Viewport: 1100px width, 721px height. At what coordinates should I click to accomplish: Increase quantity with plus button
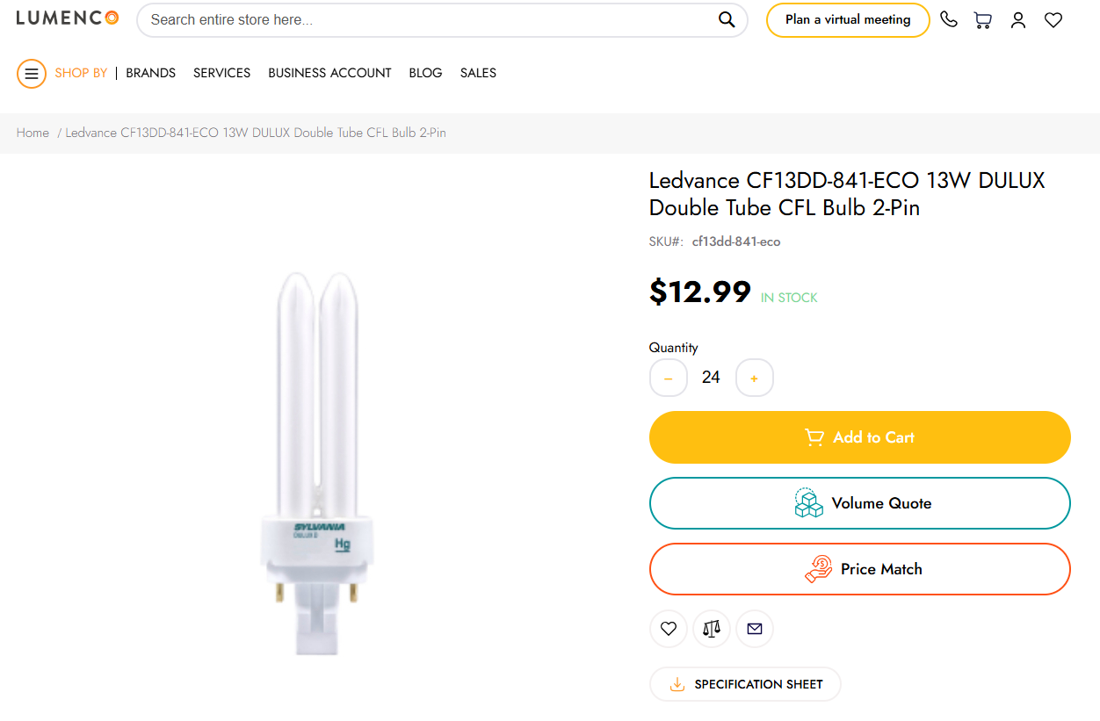(754, 378)
